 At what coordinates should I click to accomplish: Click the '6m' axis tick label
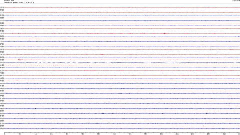51,134
